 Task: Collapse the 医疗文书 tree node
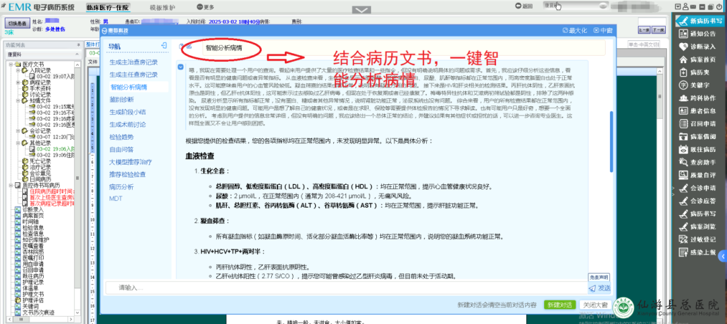[x=11, y=65]
